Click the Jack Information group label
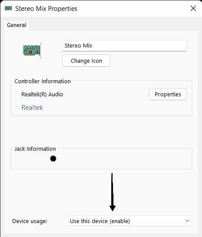202x237 pixels. click(35, 149)
